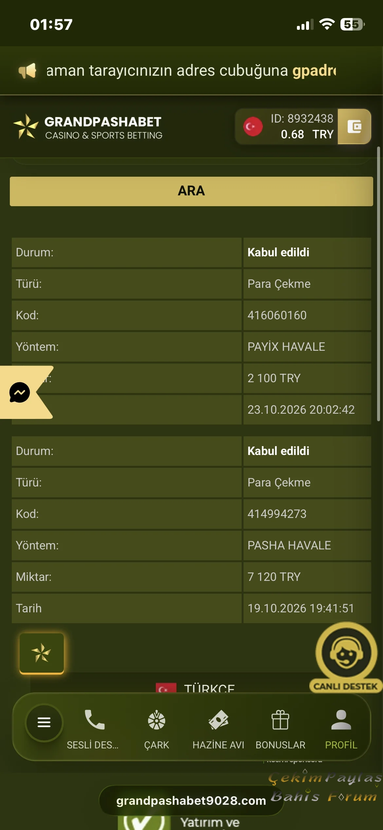Open the TÜRKÇE language selector
The image size is (383, 830).
(196, 688)
